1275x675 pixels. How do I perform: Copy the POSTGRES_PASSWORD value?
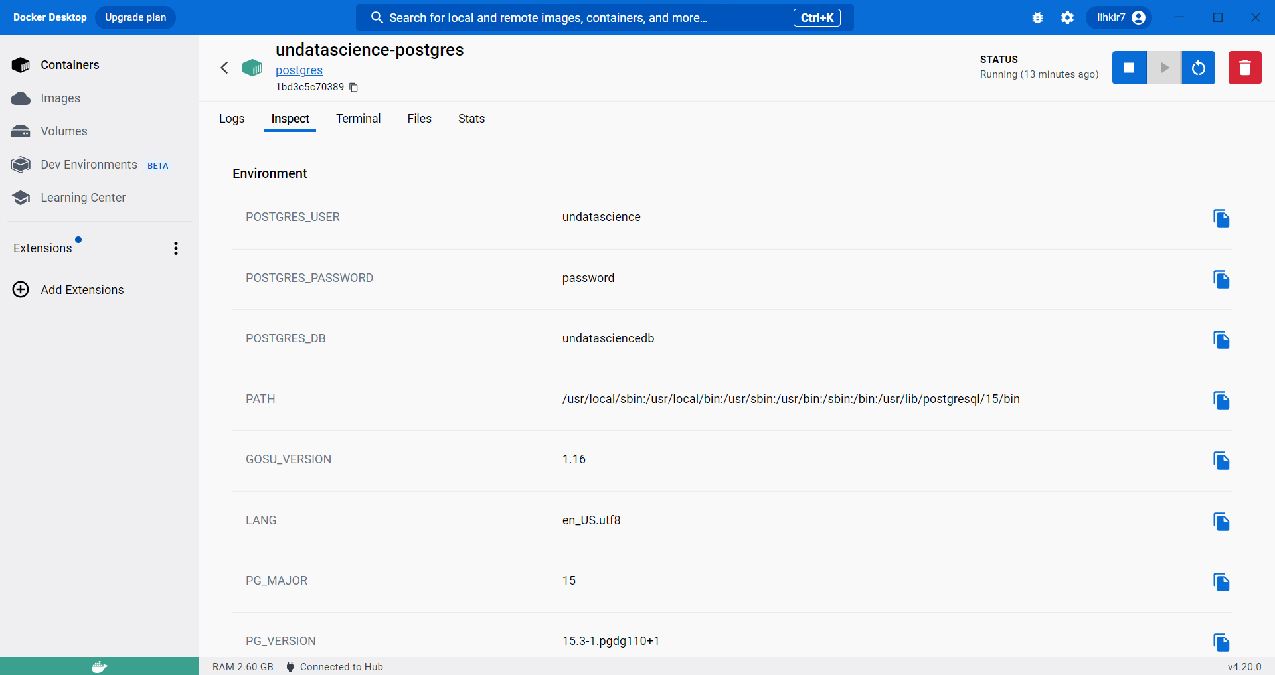(x=1221, y=279)
